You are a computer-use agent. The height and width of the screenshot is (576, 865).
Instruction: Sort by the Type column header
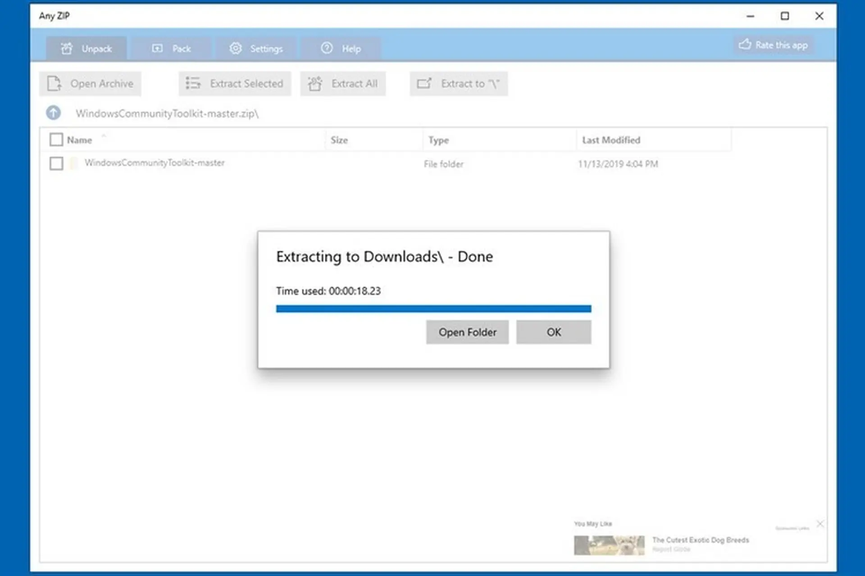[438, 140]
